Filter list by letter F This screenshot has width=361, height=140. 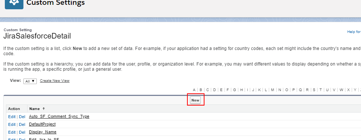[x=228, y=90]
